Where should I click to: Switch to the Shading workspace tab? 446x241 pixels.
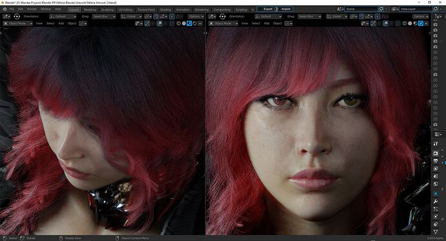tap(165, 10)
